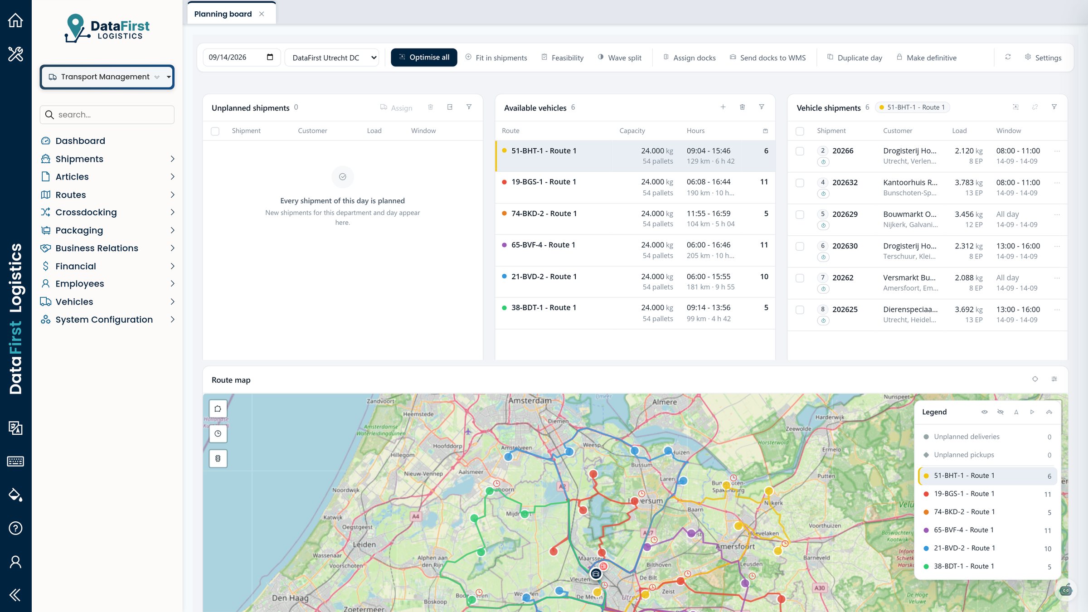Select checkbox for shipment 20266
This screenshot has width=1088, height=612.
800,151
